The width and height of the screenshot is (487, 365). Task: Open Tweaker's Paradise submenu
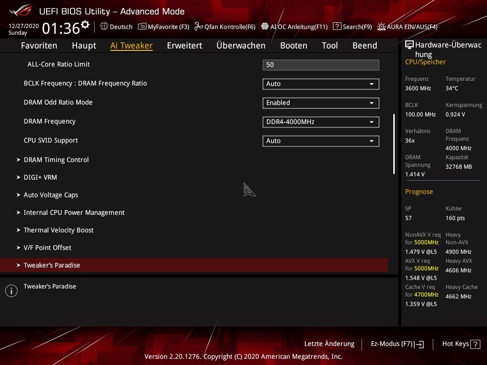194,265
